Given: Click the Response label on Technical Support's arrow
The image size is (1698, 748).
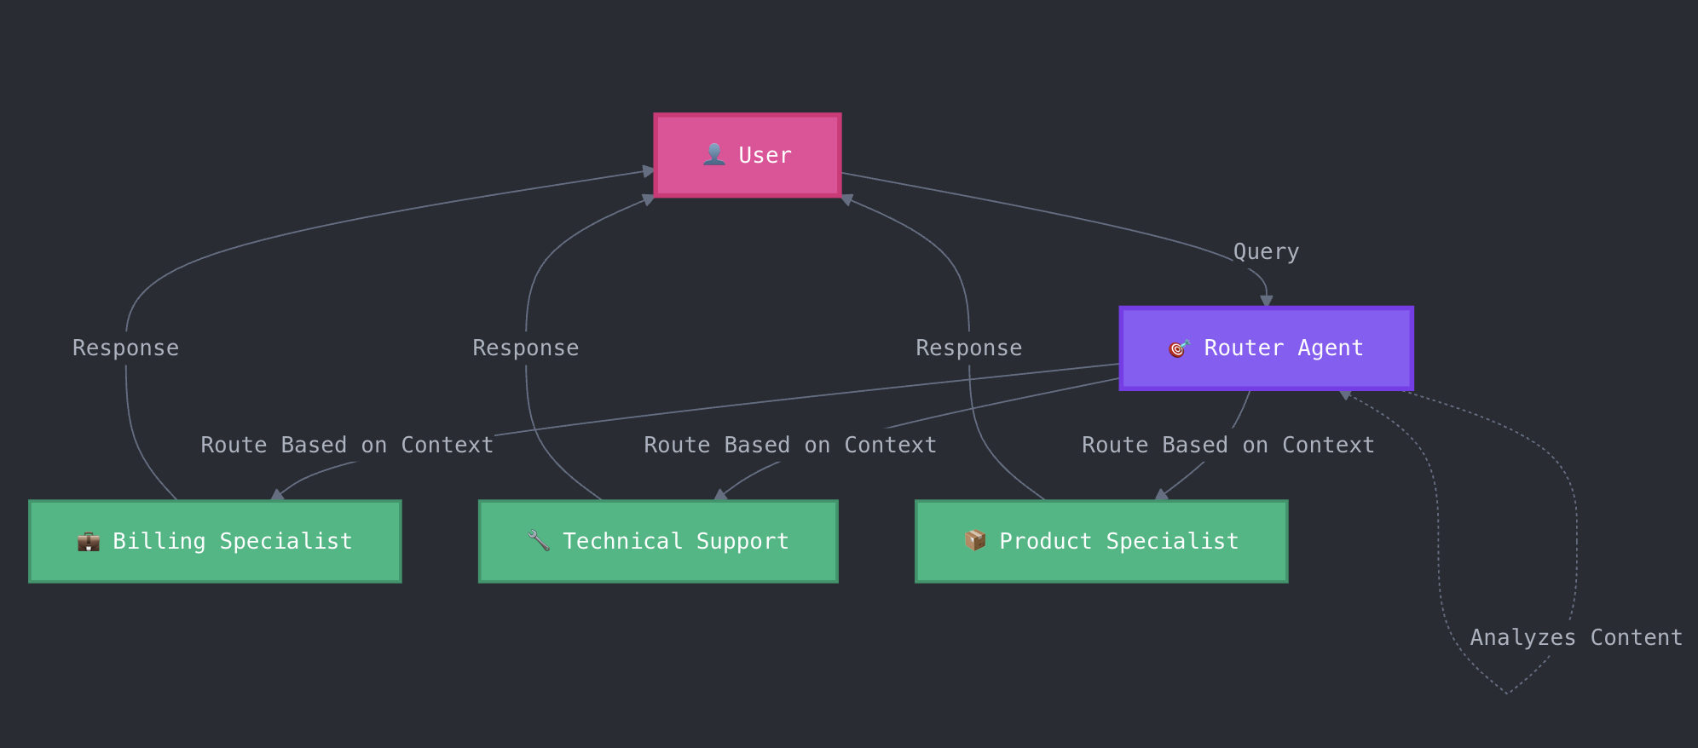Looking at the screenshot, I should [x=525, y=348].
